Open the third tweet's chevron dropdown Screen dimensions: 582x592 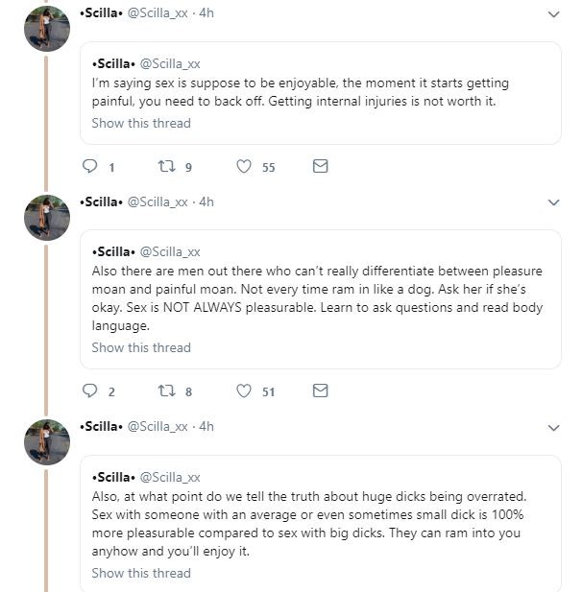coord(553,427)
